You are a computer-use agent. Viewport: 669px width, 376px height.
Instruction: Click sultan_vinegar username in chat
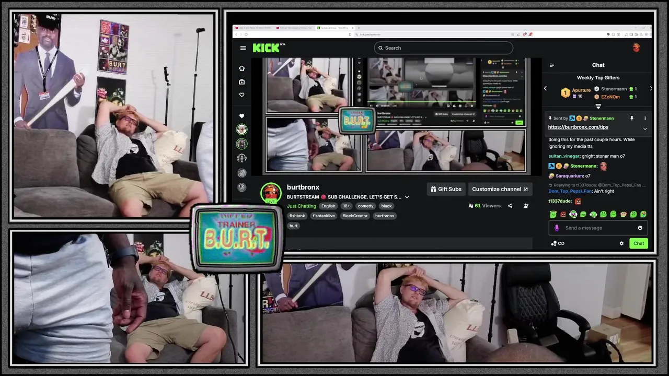click(x=563, y=156)
